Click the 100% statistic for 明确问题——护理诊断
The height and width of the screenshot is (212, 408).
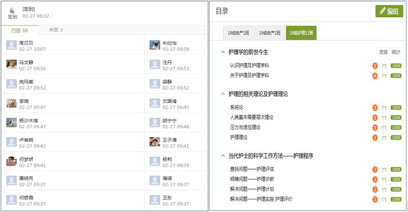click(396, 179)
